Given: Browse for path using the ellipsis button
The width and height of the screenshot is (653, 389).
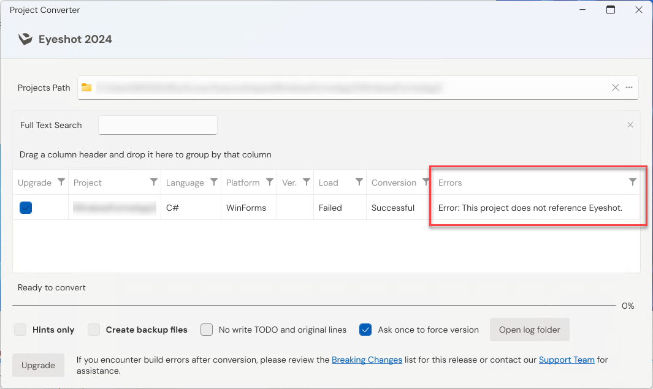Looking at the screenshot, I should [x=629, y=88].
